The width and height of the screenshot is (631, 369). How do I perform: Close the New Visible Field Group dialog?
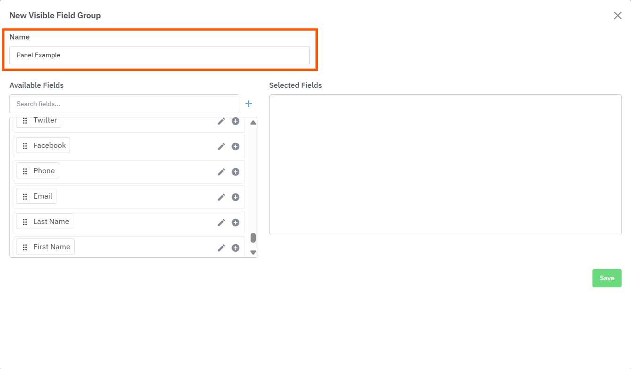(x=617, y=15)
